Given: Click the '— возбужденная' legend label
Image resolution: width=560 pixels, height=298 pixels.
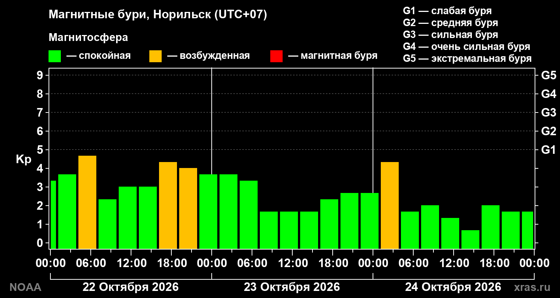Looking at the screenshot, I should point(208,56).
